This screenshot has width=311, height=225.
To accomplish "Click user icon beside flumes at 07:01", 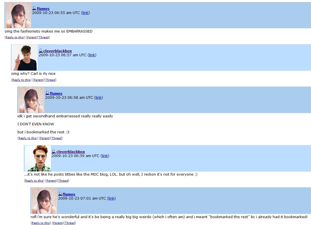I will click(x=60, y=194).
